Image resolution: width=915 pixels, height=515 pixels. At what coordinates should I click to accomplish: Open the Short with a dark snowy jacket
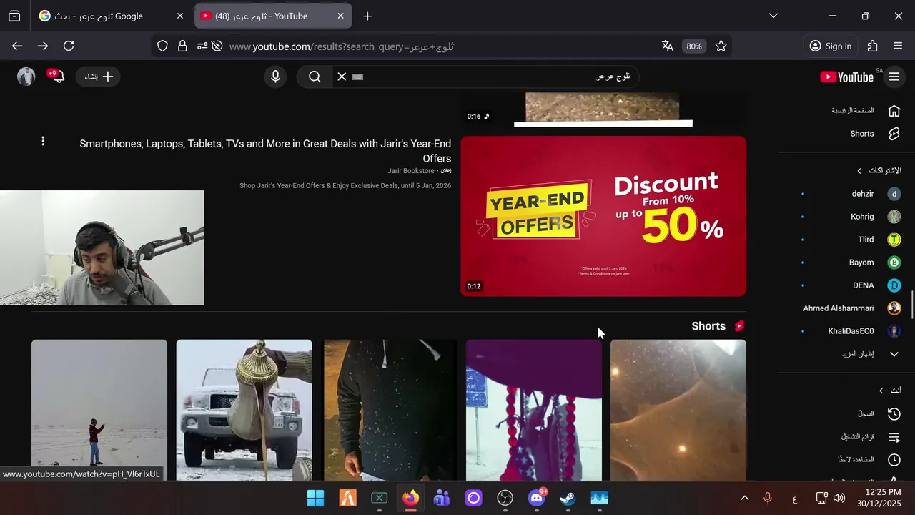[x=390, y=410]
